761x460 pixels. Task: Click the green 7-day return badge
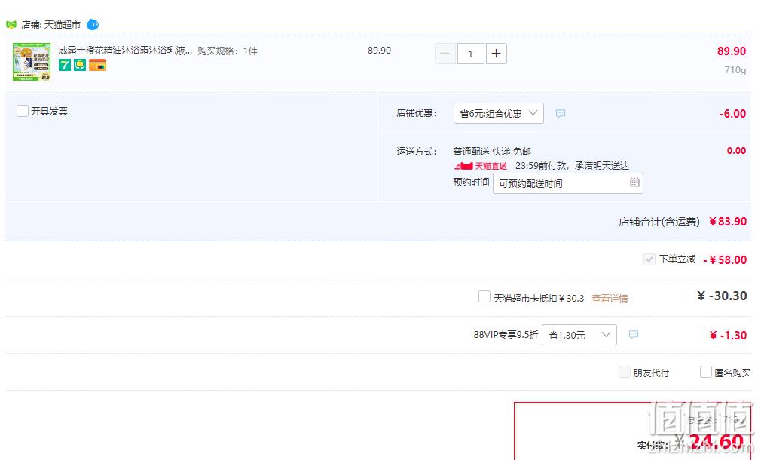tap(65, 65)
